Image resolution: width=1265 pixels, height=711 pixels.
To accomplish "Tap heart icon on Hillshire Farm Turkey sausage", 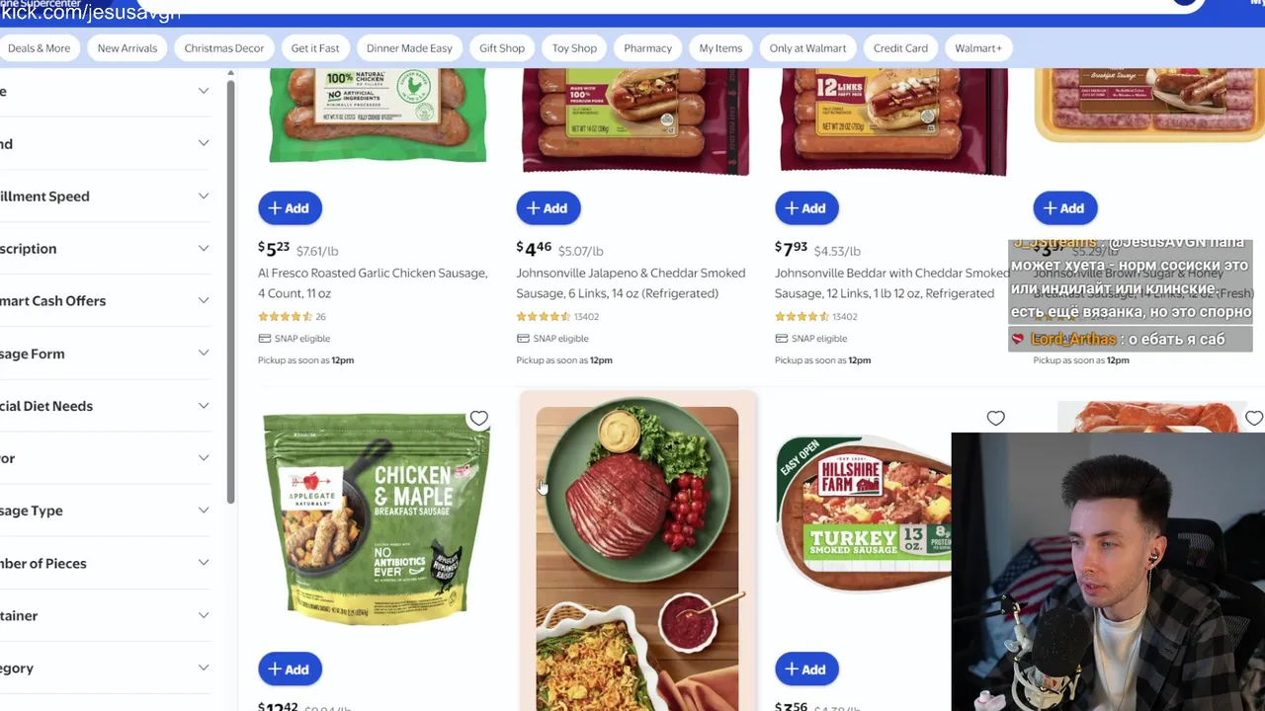I will point(995,419).
